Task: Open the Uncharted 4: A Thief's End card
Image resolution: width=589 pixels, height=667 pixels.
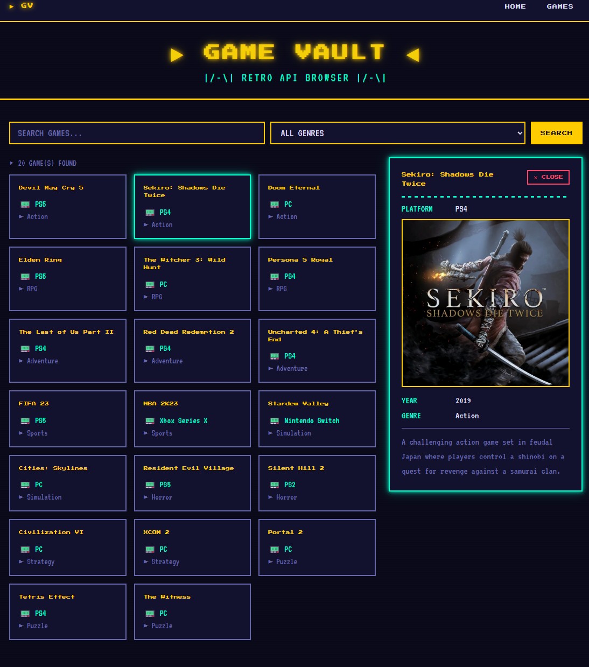Action: [x=317, y=350]
